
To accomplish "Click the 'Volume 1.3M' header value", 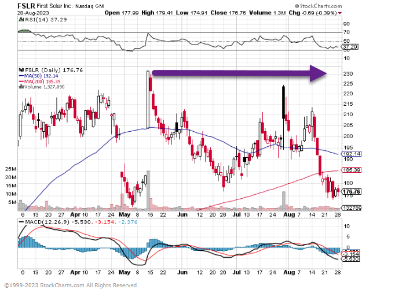I will coord(267,13).
